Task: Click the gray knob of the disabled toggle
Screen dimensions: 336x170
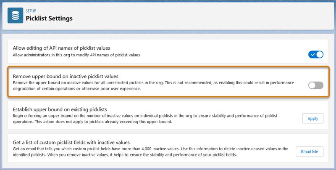Action: pyautogui.click(x=312, y=85)
